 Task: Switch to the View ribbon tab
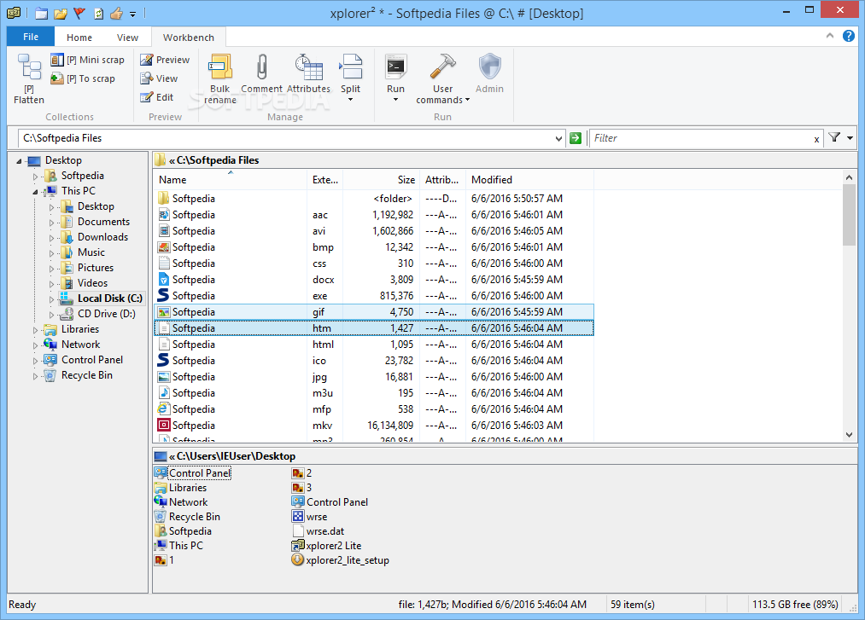pyautogui.click(x=127, y=38)
